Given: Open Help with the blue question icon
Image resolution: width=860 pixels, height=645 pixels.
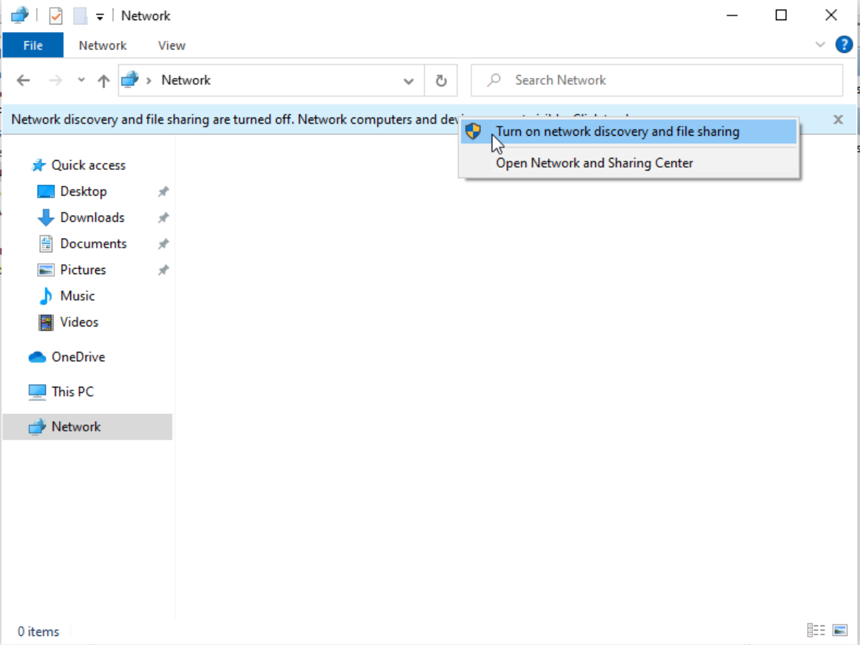Looking at the screenshot, I should [x=843, y=45].
